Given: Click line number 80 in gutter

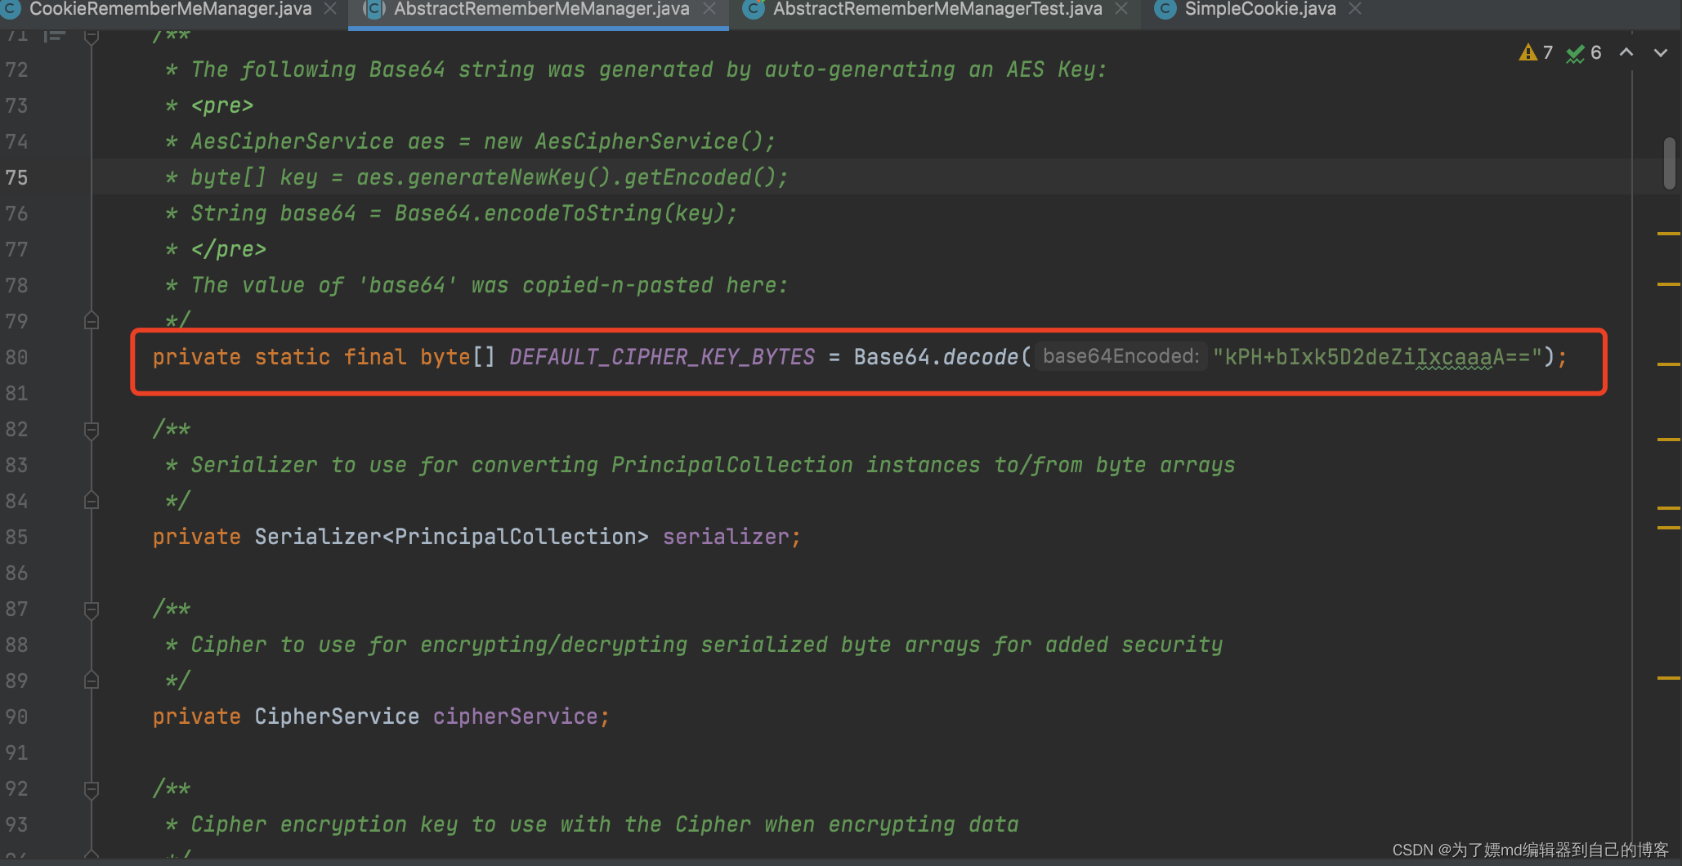Looking at the screenshot, I should coord(16,358).
